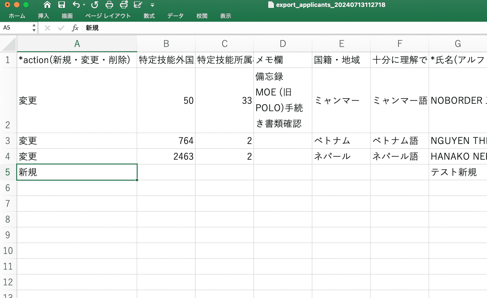
Task: Switch to the 挿入 ribbon tab
Action: tap(44, 16)
